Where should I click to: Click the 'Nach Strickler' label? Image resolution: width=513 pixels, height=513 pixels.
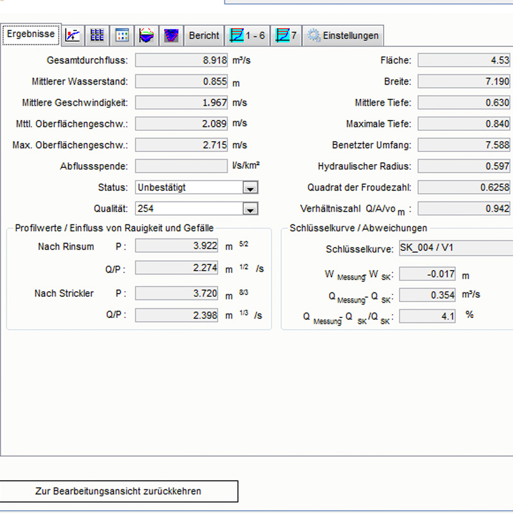point(64,293)
